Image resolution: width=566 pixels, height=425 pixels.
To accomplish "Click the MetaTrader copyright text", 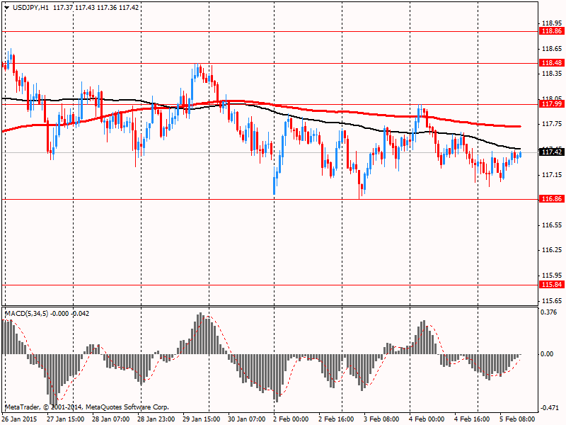I will click(x=86, y=407).
